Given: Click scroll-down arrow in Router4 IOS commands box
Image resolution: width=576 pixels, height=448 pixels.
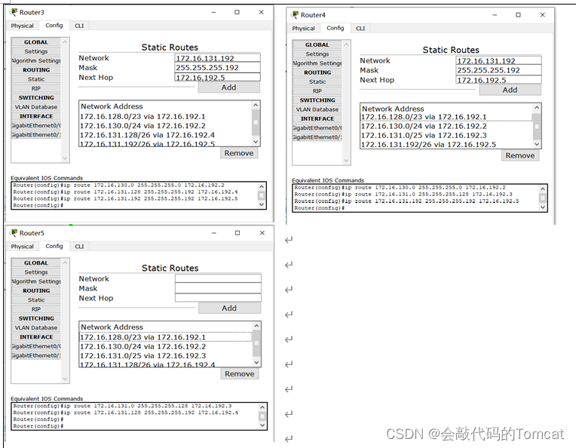Looking at the screenshot, I should (543, 207).
